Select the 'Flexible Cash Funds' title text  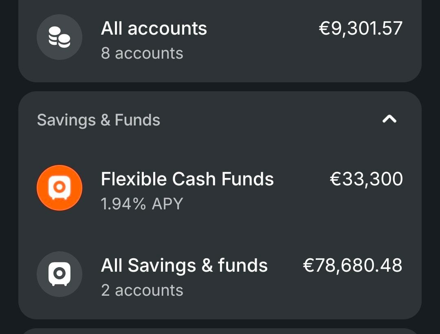[x=187, y=179]
